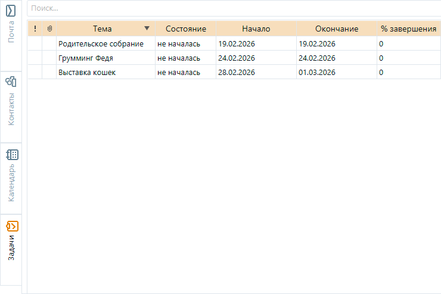Click the priority exclamation column header
This screenshot has width=441, height=294.
point(35,29)
